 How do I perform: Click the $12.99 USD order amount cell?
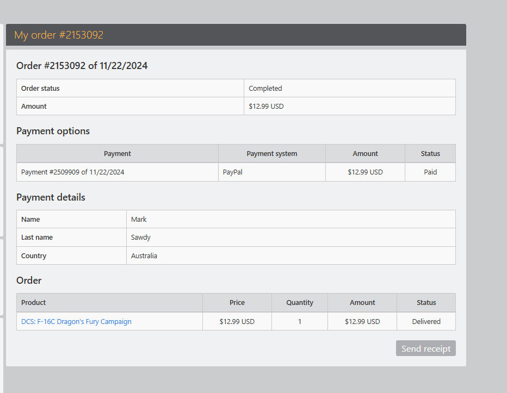tap(350, 106)
